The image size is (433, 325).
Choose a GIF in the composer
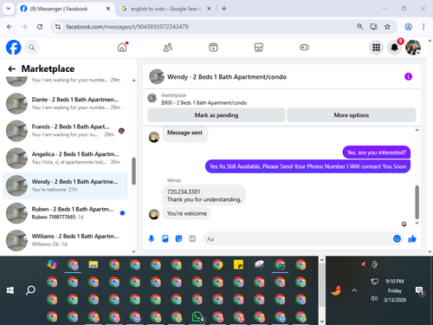[x=192, y=238]
